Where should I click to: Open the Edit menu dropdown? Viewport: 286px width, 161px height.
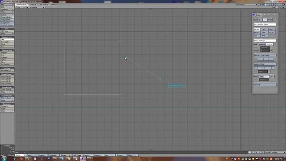(7, 7)
